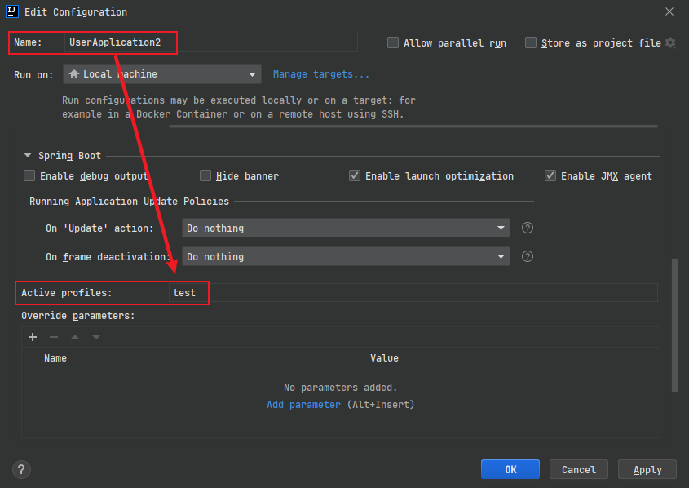The image size is (689, 488).
Task: Click the vertical scrollbar on the right
Action: tap(674, 326)
